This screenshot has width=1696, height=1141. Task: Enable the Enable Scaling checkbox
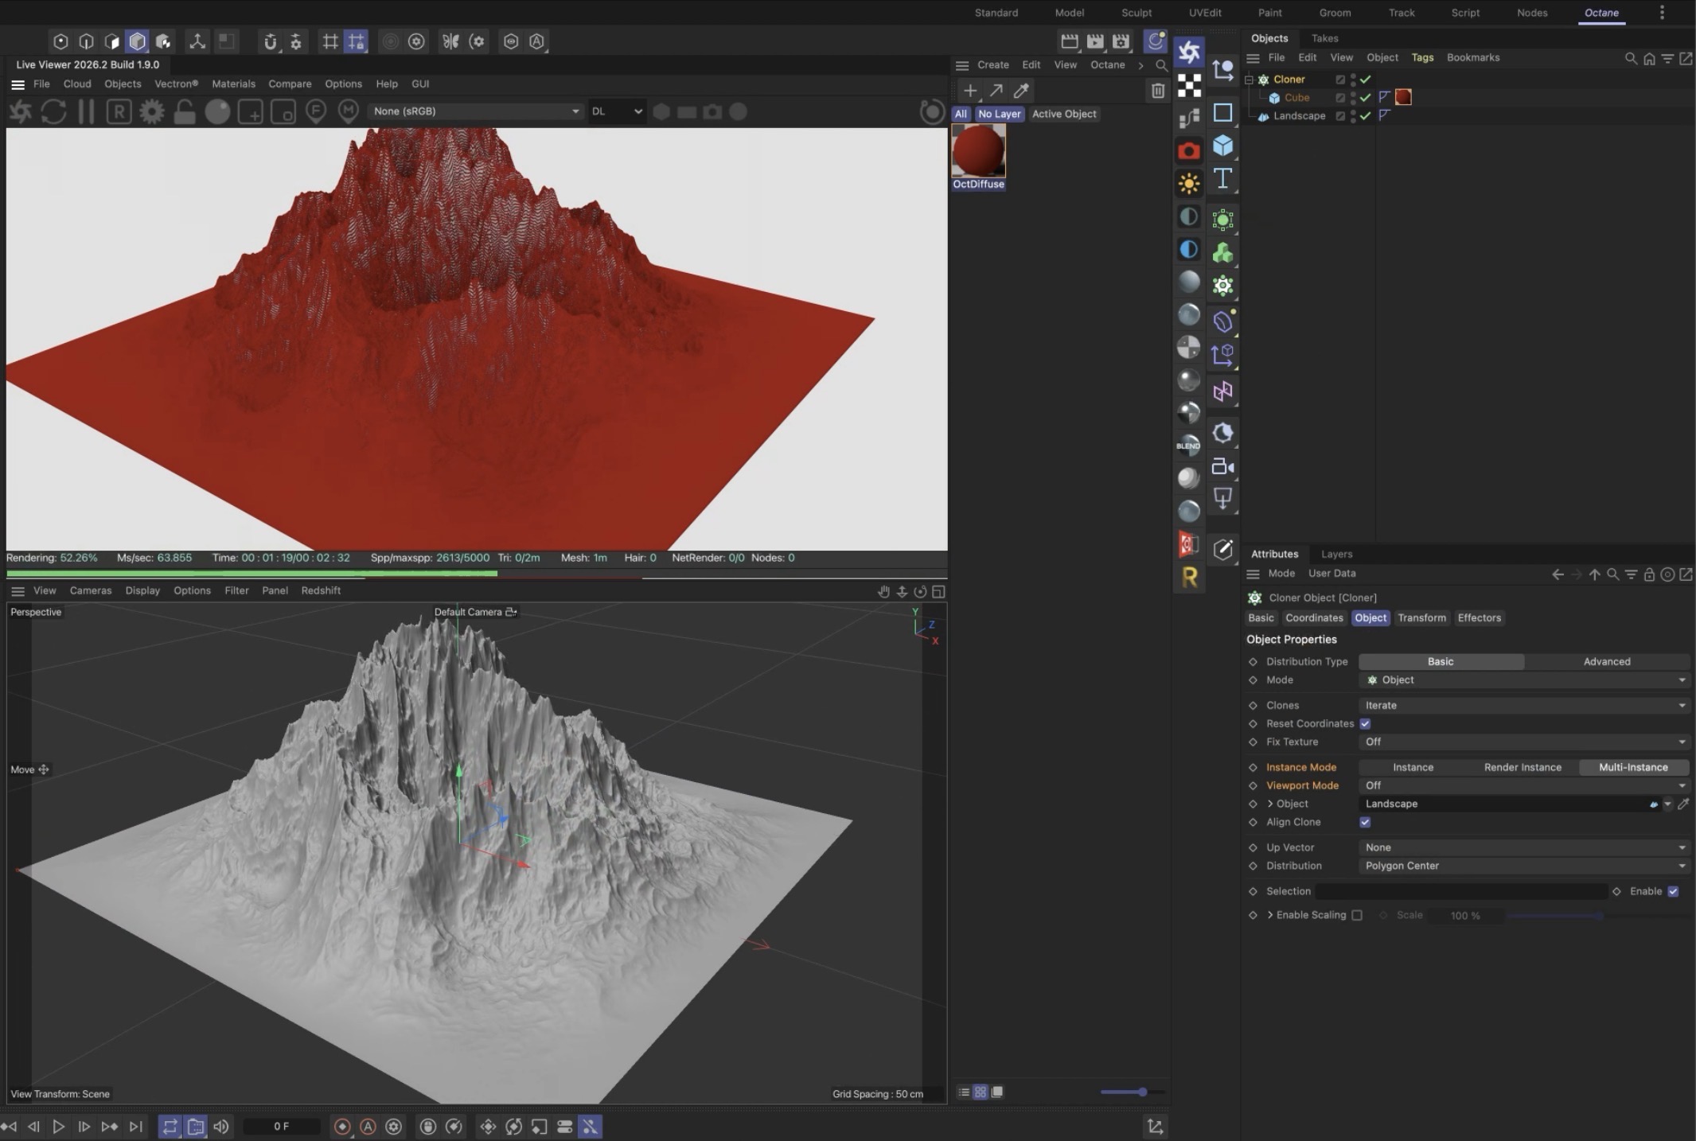coord(1357,915)
